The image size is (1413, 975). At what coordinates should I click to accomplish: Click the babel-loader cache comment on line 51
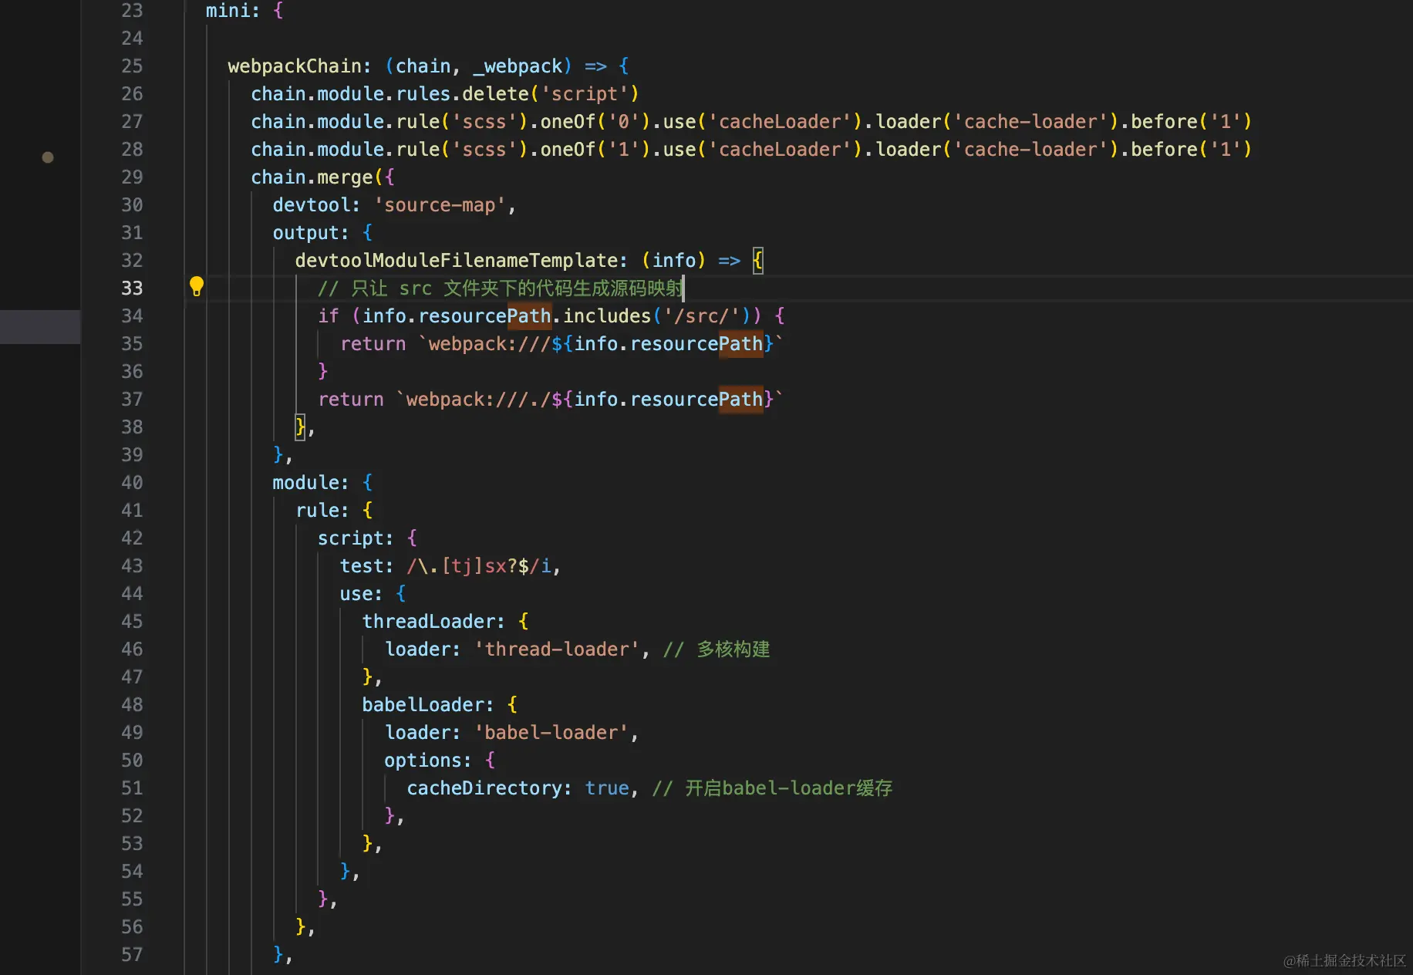click(x=772, y=788)
